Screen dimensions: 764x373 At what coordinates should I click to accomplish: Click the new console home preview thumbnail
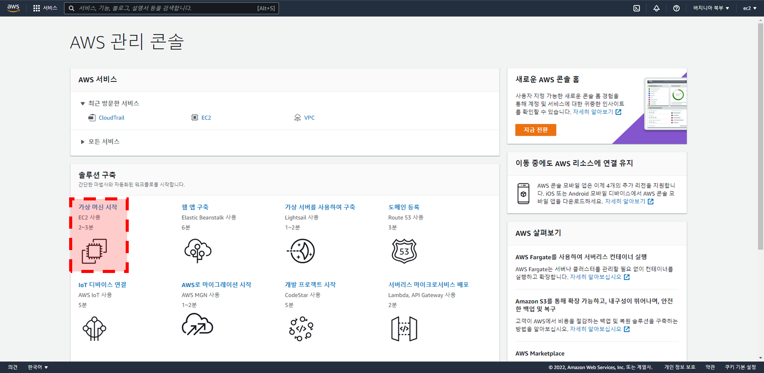tap(665, 104)
